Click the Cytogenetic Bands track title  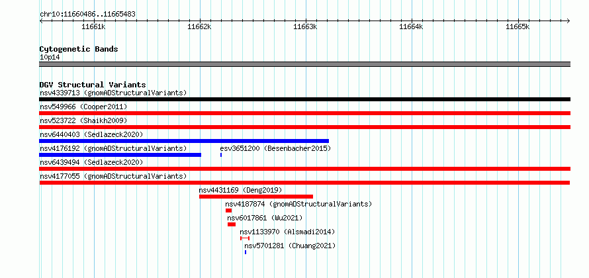click(x=79, y=49)
